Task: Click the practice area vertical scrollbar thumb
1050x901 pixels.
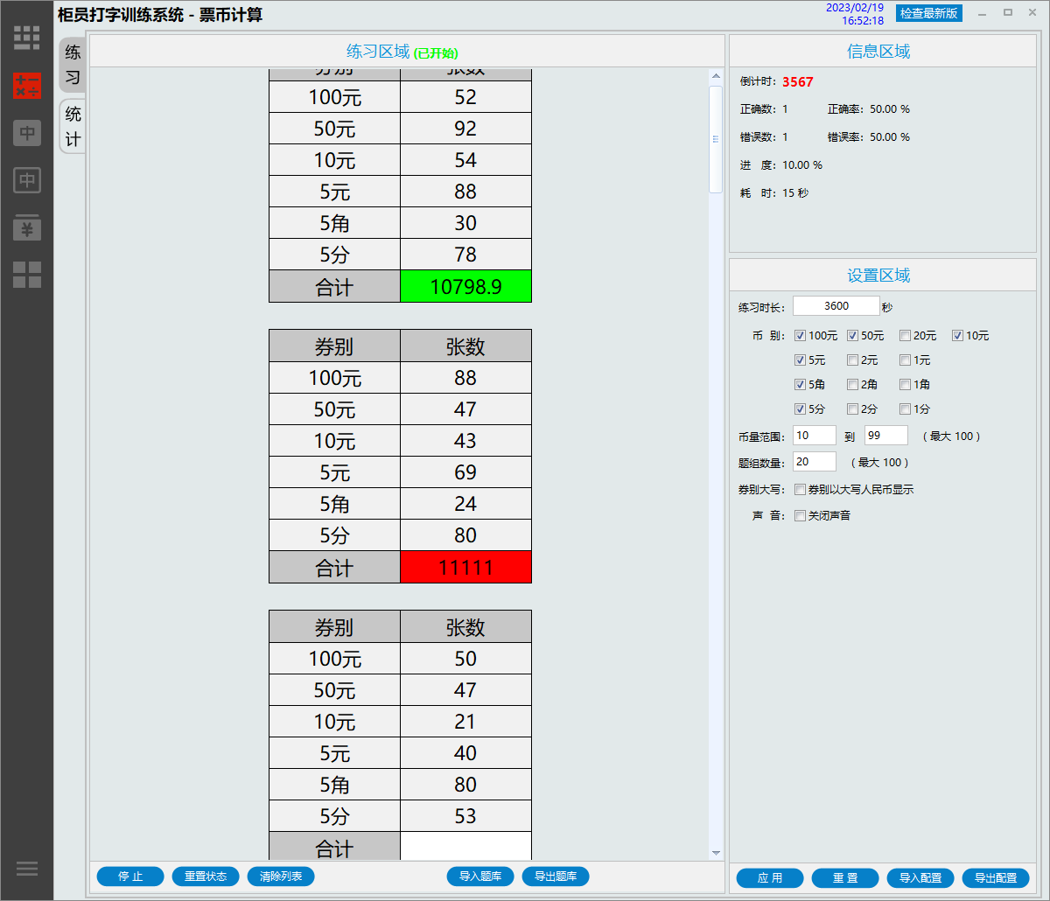Action: click(716, 138)
